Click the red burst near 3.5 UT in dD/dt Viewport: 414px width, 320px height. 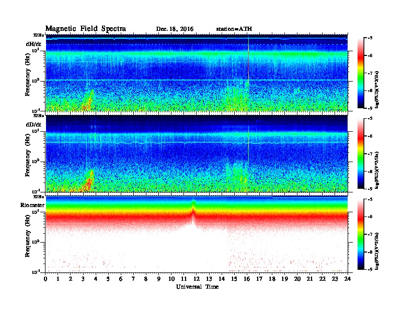89,182
